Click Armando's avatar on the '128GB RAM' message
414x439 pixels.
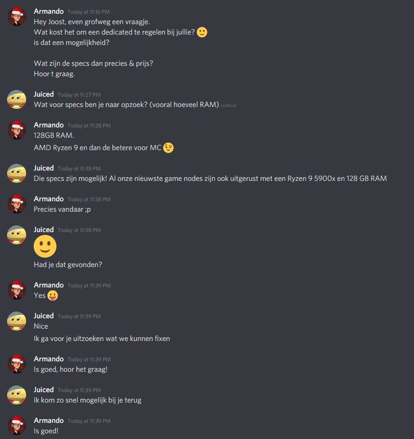(17, 130)
